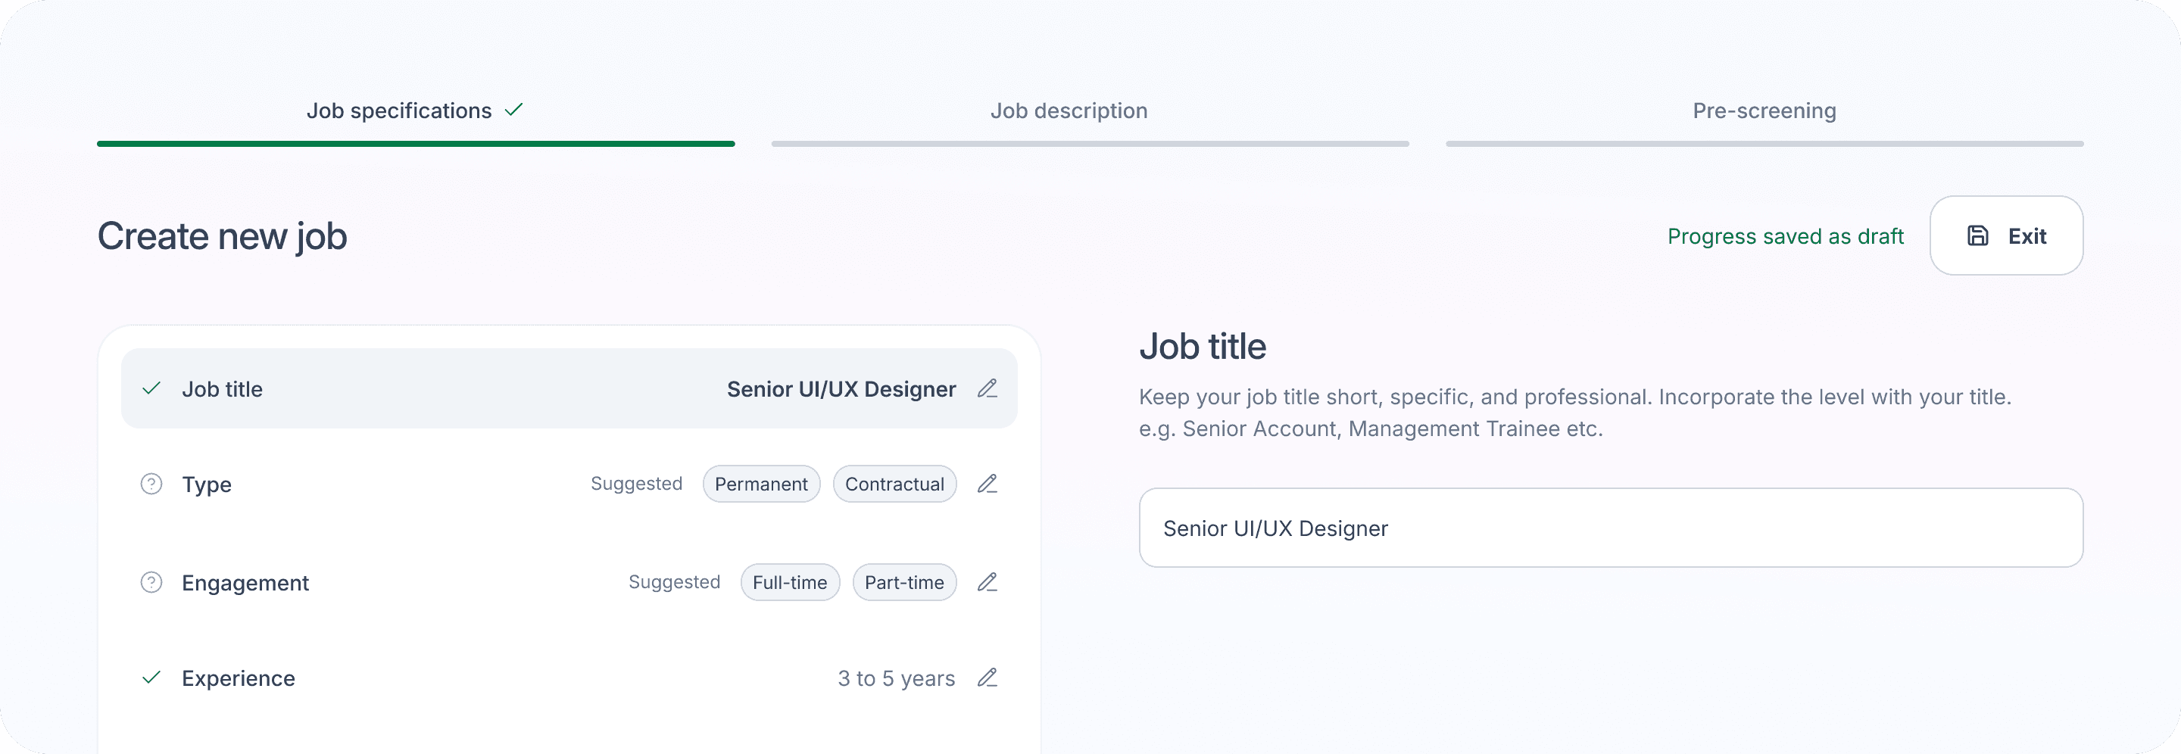Click the edit pencil in Experience row
2181x754 pixels.
988,678
